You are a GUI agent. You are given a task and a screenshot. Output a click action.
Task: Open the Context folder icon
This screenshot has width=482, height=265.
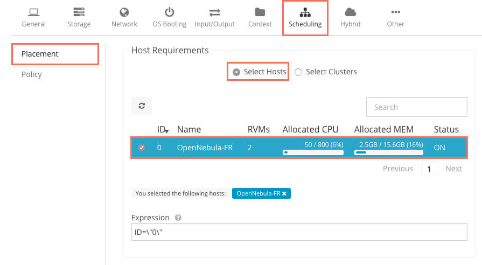[x=260, y=12]
